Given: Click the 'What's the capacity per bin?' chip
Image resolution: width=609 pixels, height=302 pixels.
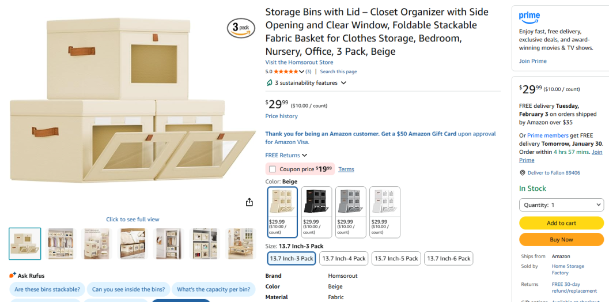Looking at the screenshot, I should coord(213,289).
